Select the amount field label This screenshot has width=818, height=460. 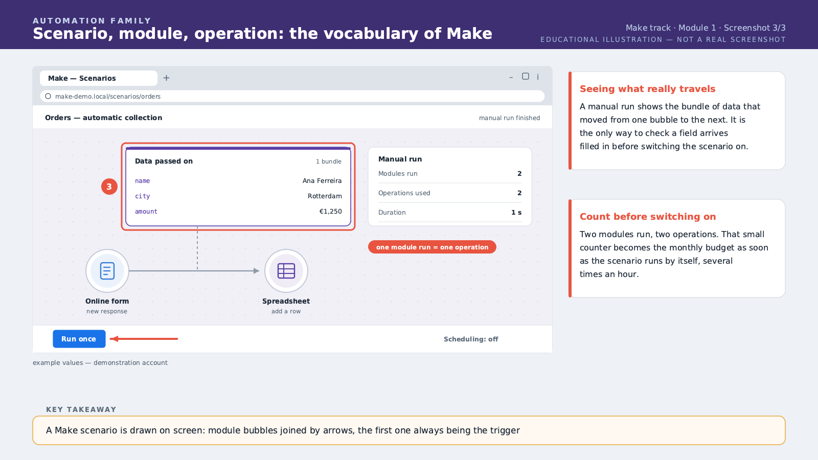(x=146, y=212)
